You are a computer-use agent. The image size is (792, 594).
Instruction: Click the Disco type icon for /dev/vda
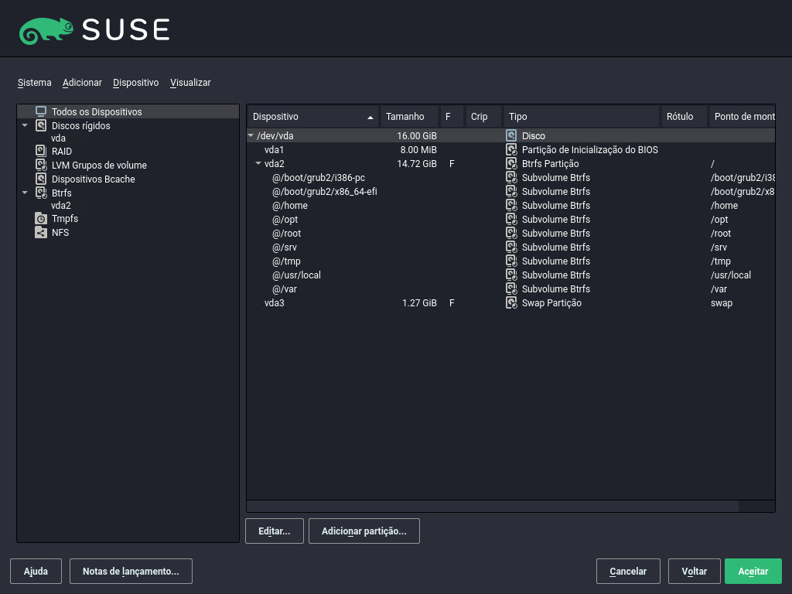point(511,135)
